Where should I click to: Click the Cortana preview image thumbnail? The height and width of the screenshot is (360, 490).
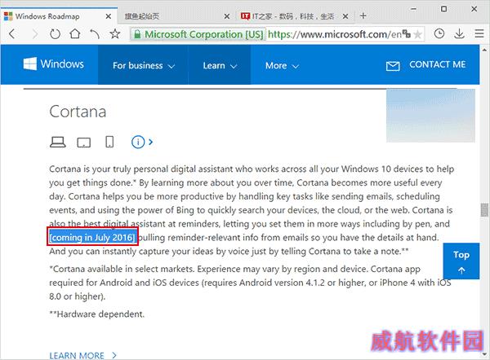tap(430, 116)
